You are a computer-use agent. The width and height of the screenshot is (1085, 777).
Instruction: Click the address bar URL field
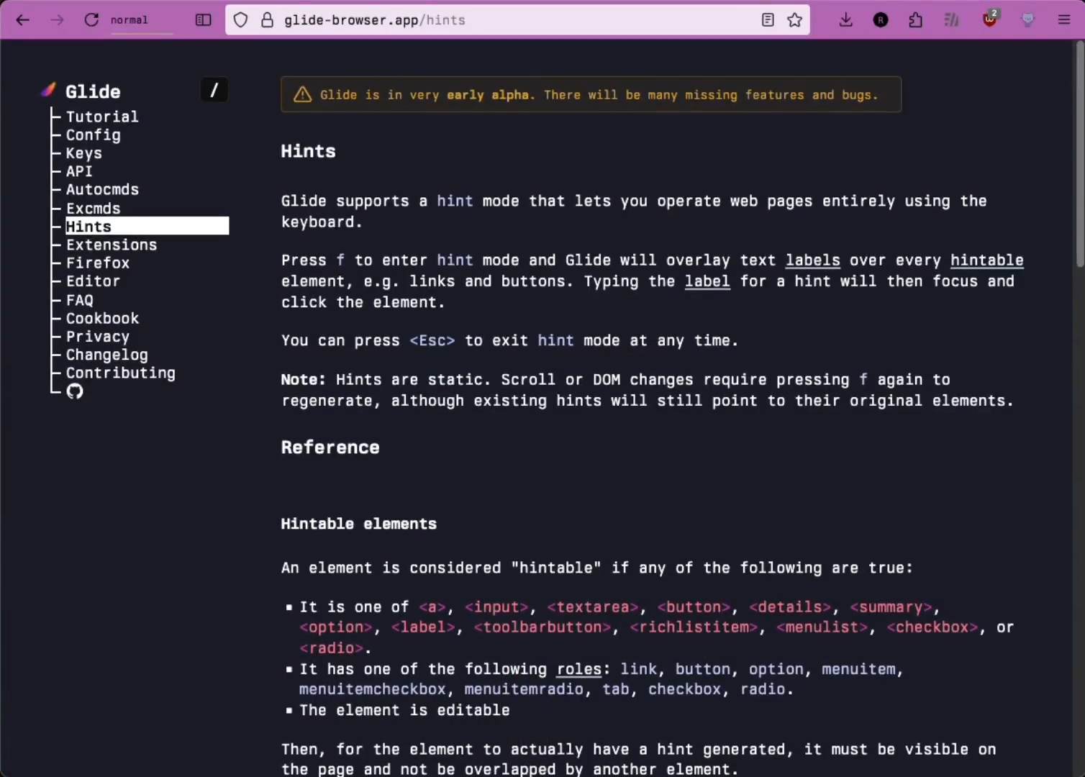[x=517, y=20]
